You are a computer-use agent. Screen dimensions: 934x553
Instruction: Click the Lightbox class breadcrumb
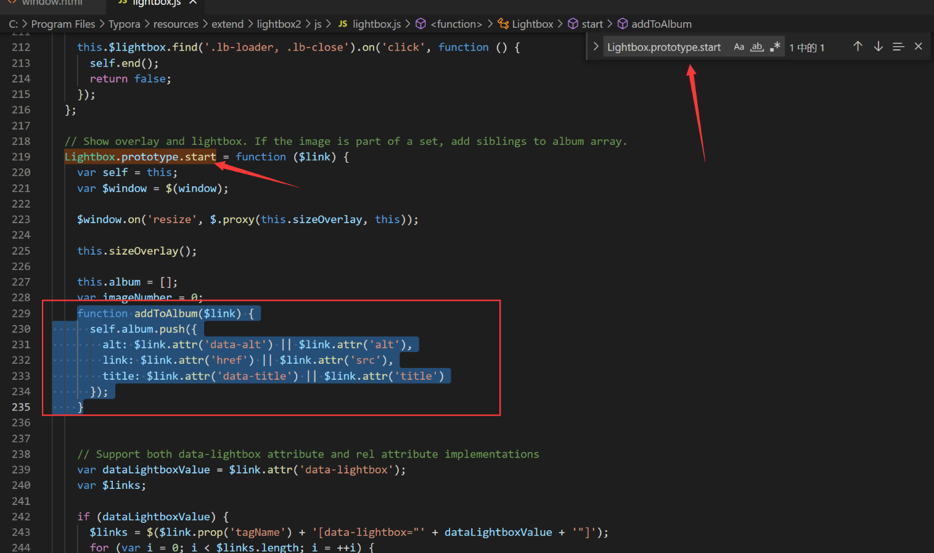tap(526, 24)
